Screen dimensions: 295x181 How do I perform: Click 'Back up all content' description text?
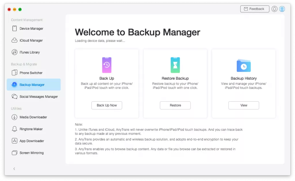point(107,86)
